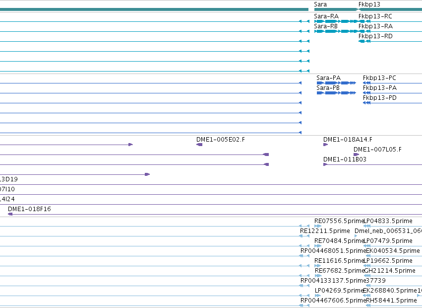Viewport: 422px width, 308px height.
Task: Select the DME1-018F16 clone label
Action: point(29,209)
